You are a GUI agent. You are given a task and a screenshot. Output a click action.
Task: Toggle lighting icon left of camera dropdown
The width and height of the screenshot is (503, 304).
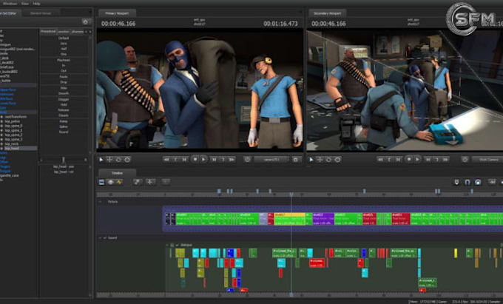pos(247,159)
